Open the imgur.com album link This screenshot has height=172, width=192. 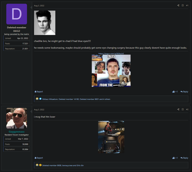[111, 54]
